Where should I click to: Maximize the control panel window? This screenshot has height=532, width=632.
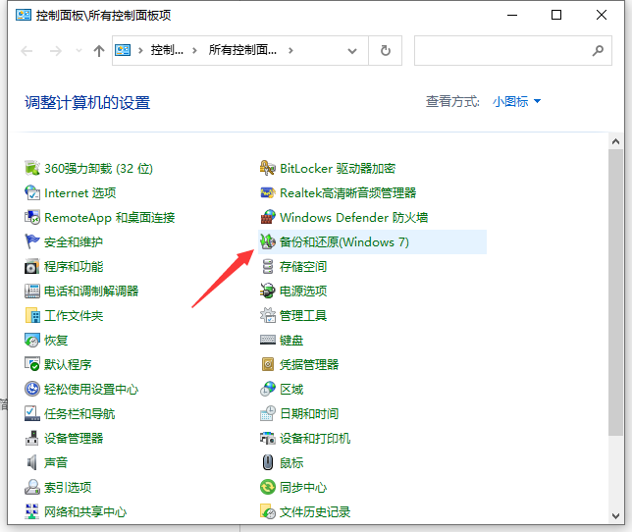coord(556,16)
